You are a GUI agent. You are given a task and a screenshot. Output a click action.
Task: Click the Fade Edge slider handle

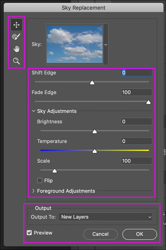[148, 102]
